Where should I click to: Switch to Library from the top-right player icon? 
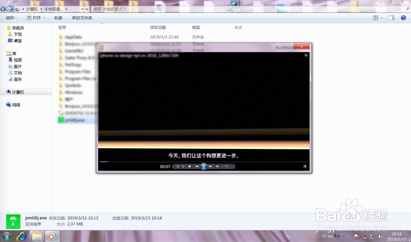pyautogui.click(x=306, y=55)
